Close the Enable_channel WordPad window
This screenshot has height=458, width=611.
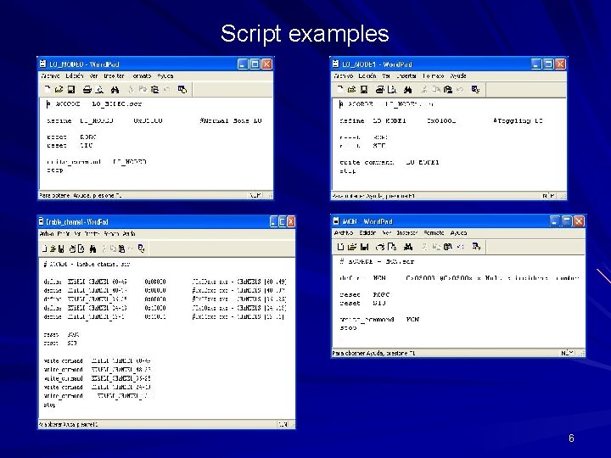[291, 221]
